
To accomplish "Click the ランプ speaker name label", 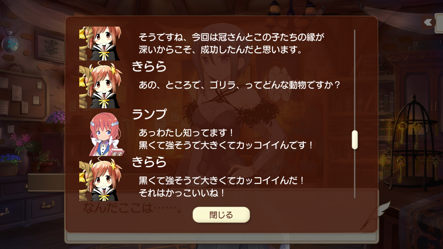I will [149, 114].
